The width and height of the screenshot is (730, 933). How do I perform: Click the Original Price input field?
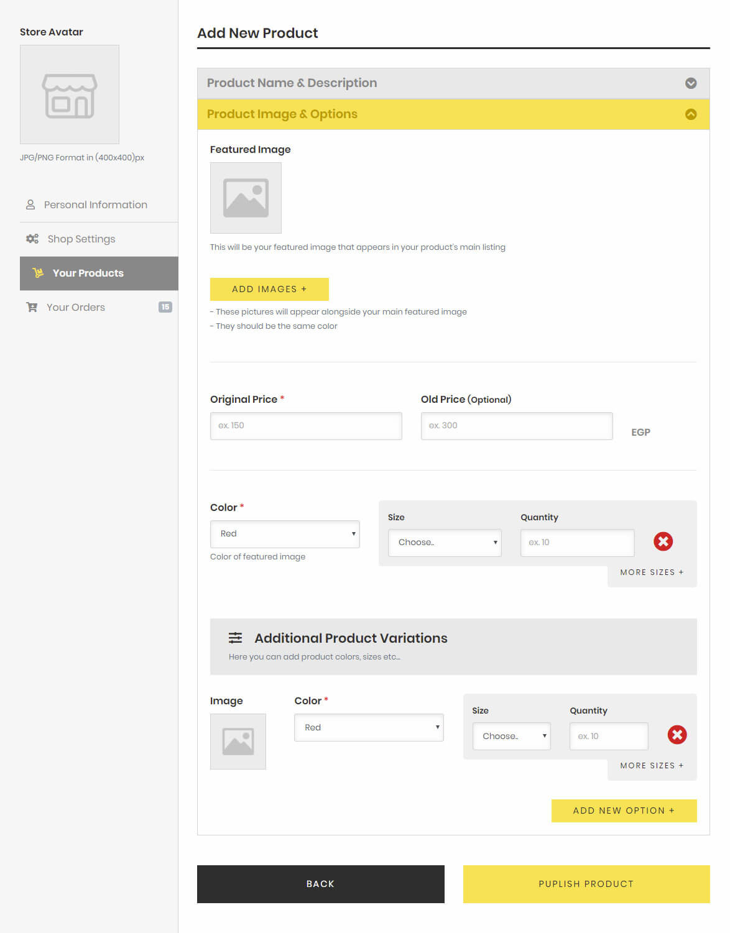pyautogui.click(x=306, y=426)
